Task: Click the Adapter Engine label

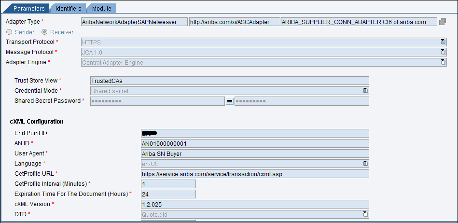Action: pyautogui.click(x=26, y=62)
